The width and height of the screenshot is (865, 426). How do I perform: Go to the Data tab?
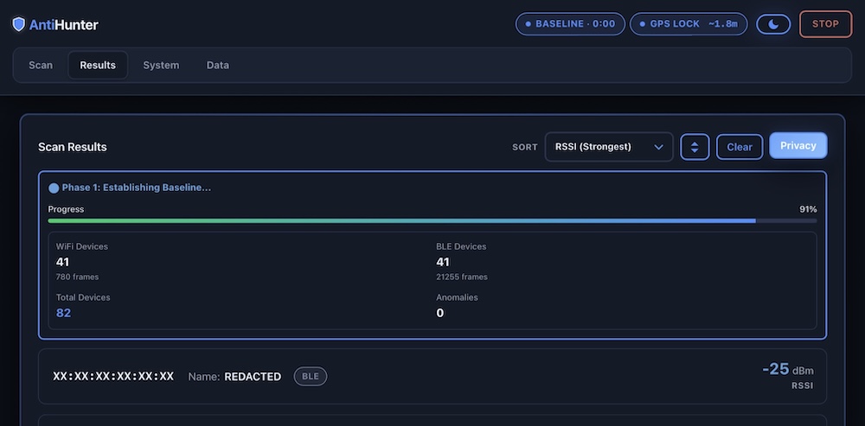coord(218,65)
